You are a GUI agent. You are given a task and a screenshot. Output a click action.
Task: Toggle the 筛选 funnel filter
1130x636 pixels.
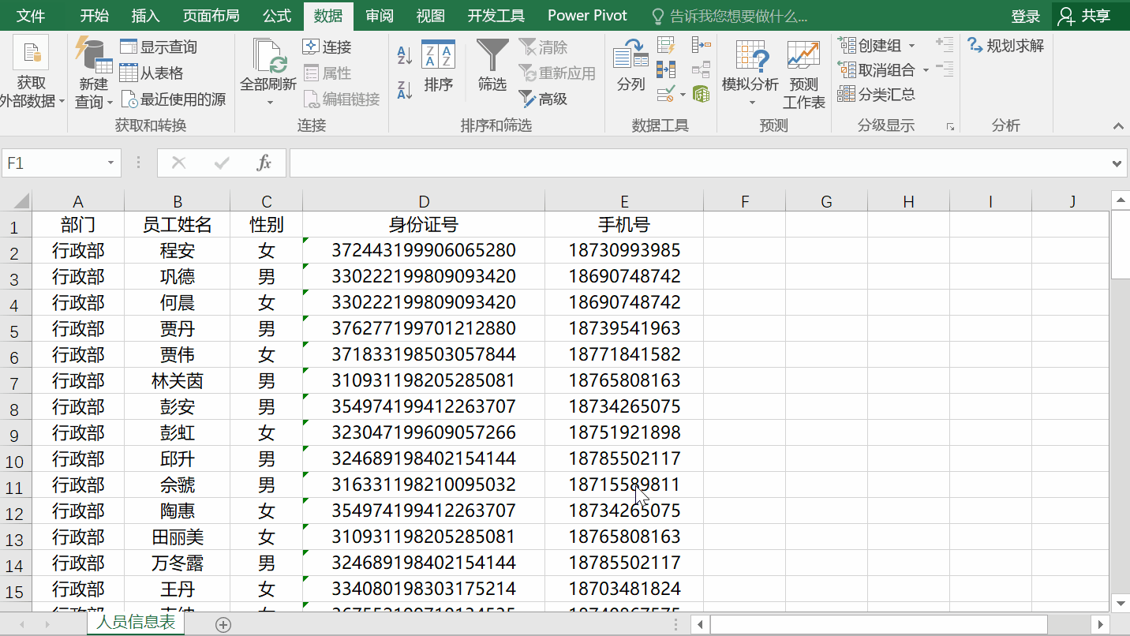pos(492,66)
